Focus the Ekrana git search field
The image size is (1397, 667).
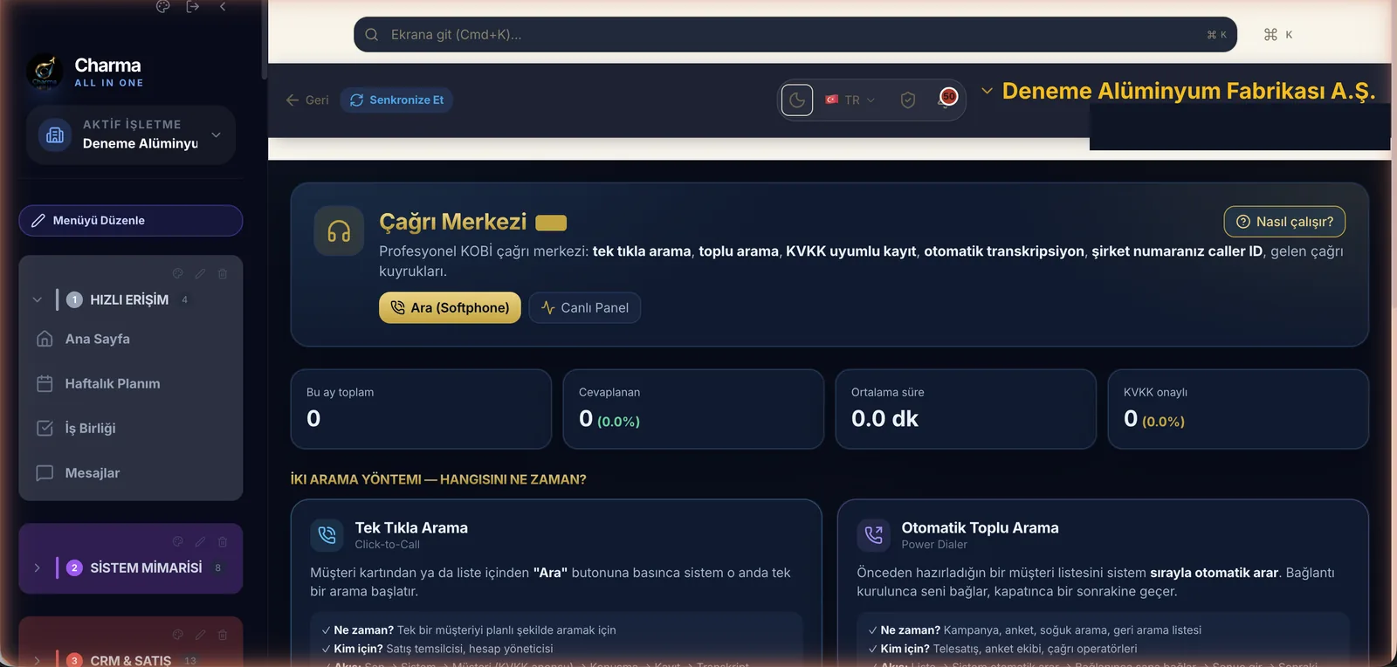pyautogui.click(x=795, y=35)
